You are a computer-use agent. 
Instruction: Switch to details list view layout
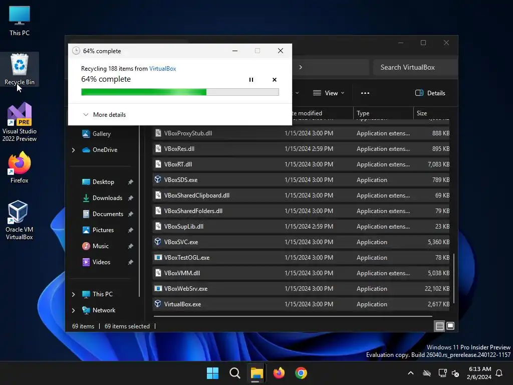pos(439,326)
